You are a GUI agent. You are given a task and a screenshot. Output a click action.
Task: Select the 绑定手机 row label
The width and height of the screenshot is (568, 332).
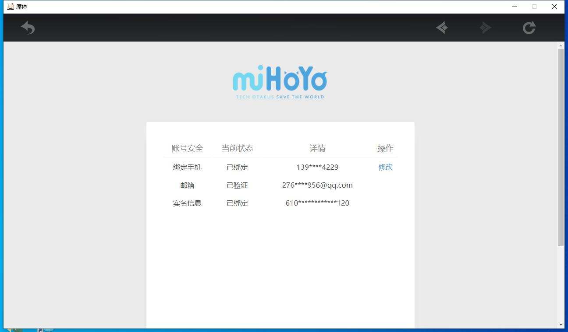coord(187,167)
